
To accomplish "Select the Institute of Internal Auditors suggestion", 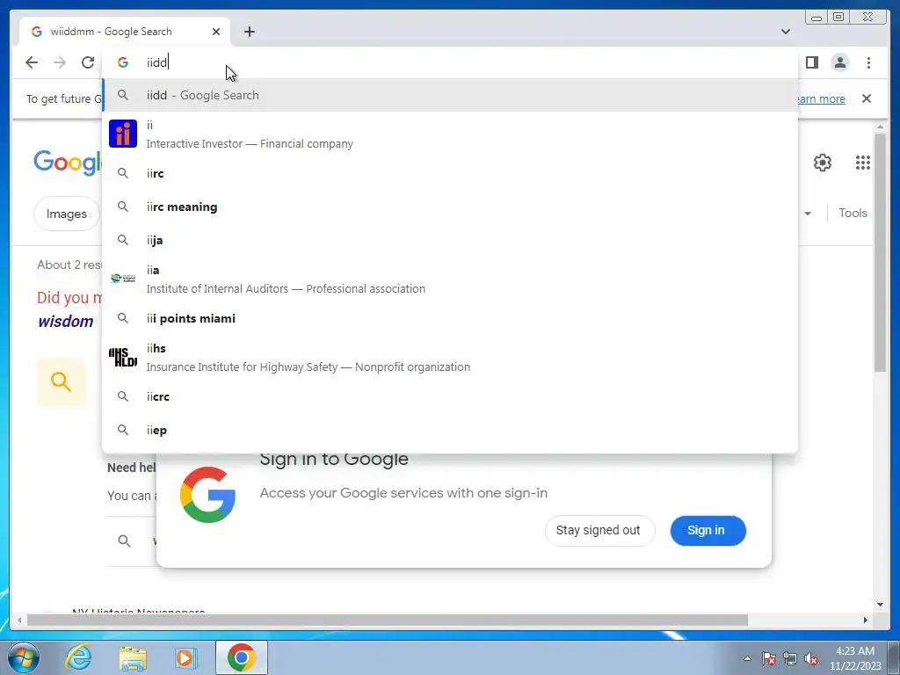I will click(x=449, y=279).
